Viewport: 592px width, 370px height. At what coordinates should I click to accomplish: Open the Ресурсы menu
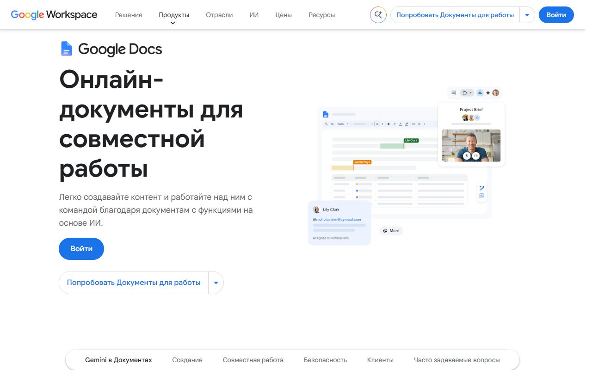pos(322,15)
